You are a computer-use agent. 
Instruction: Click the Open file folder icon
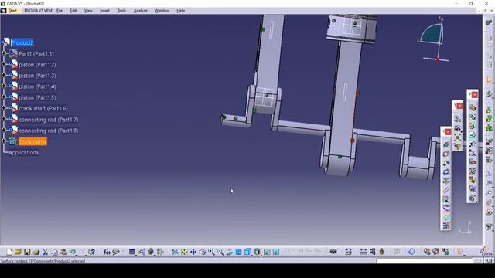coord(18,252)
